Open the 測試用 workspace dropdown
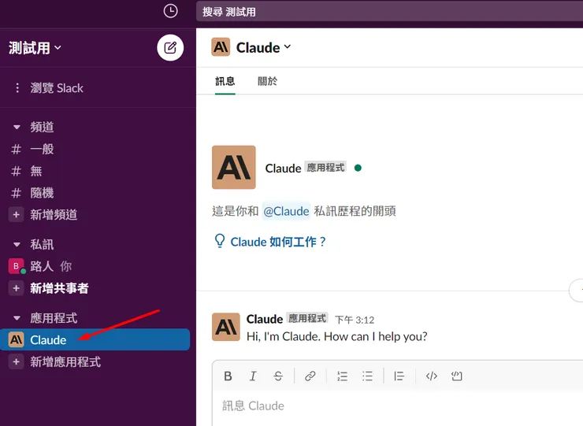Screen dimensions: 583x426 coord(35,47)
